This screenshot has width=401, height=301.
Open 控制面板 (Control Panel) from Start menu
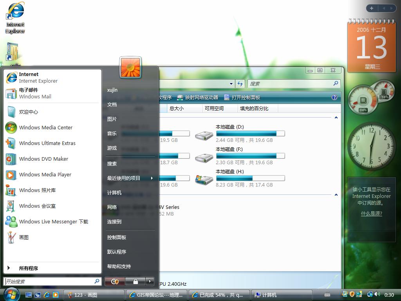[117, 237]
